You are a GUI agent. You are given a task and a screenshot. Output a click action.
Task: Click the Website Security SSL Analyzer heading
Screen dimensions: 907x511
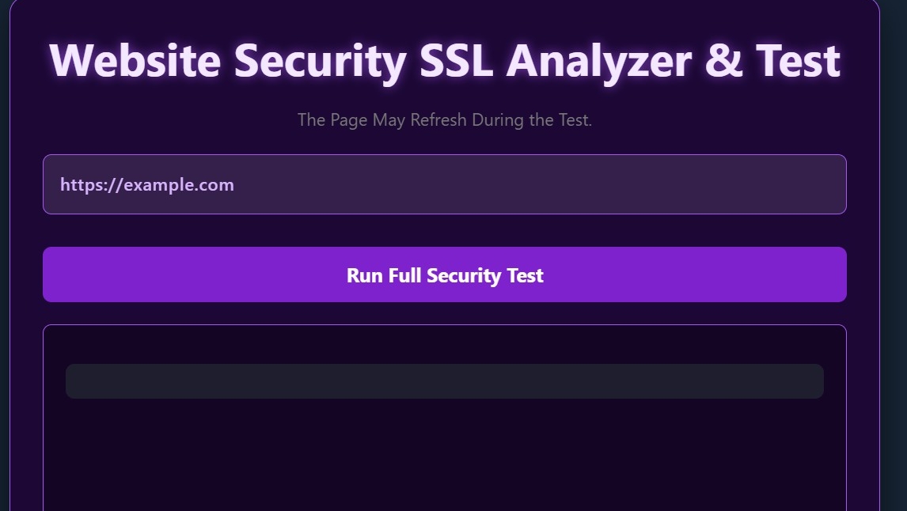(x=444, y=61)
